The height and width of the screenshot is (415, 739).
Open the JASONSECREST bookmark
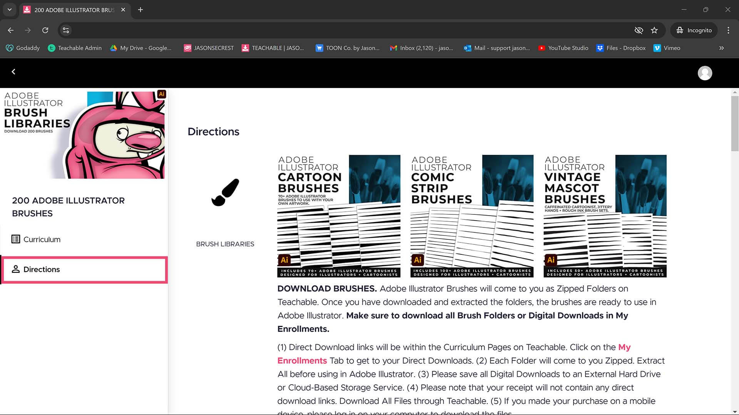(x=209, y=48)
